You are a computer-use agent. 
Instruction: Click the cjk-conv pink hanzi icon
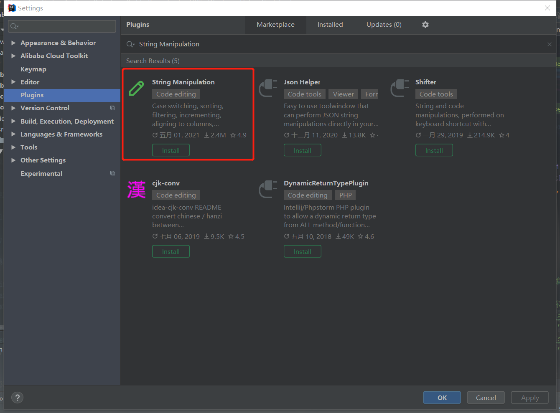coord(136,190)
